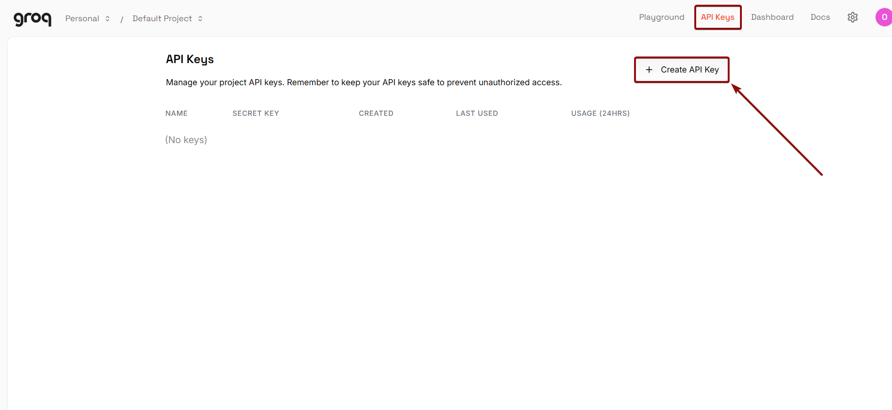Open the Personal workspace selector
Viewport: 892px width, 410px height.
(83, 18)
